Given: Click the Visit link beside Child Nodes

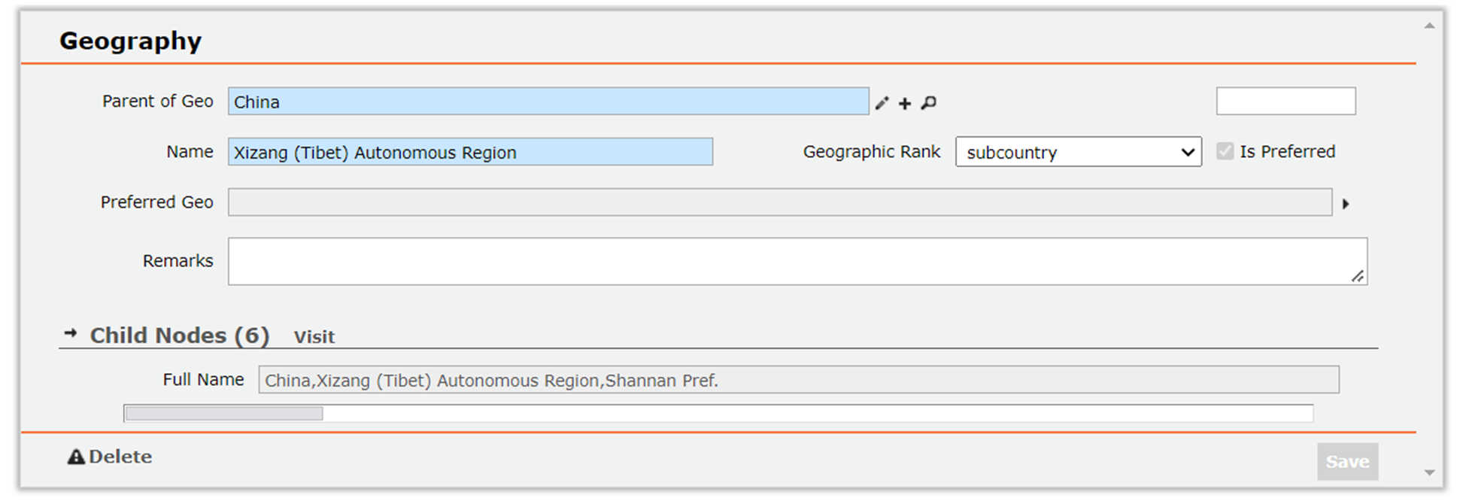Looking at the screenshot, I should [314, 337].
